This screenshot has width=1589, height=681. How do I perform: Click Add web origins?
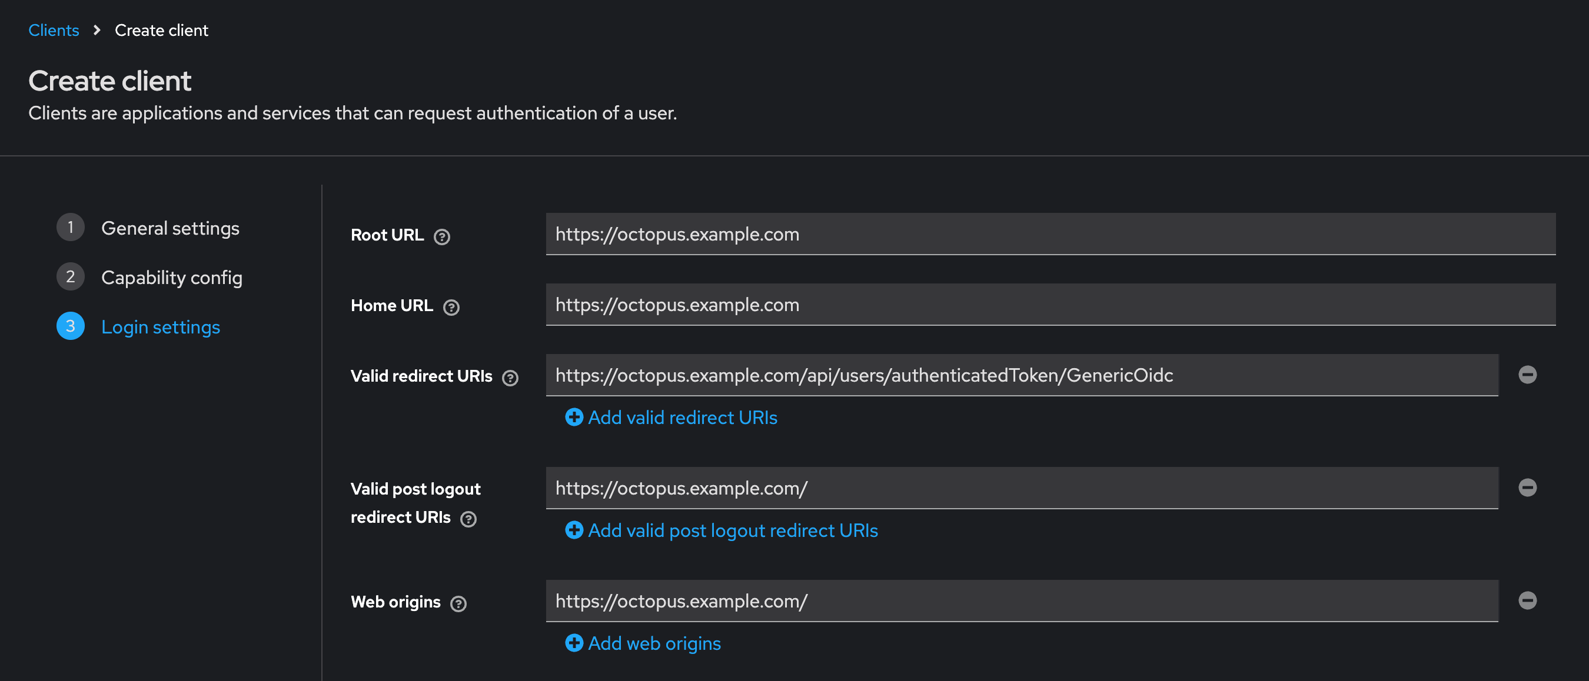(654, 643)
